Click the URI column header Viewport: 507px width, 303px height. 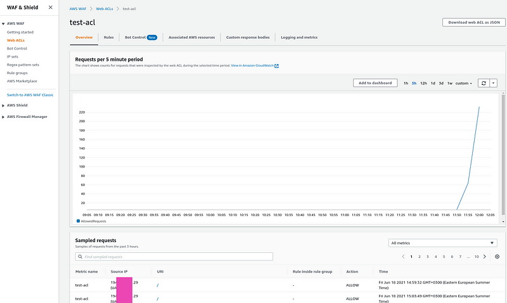(x=160, y=272)
